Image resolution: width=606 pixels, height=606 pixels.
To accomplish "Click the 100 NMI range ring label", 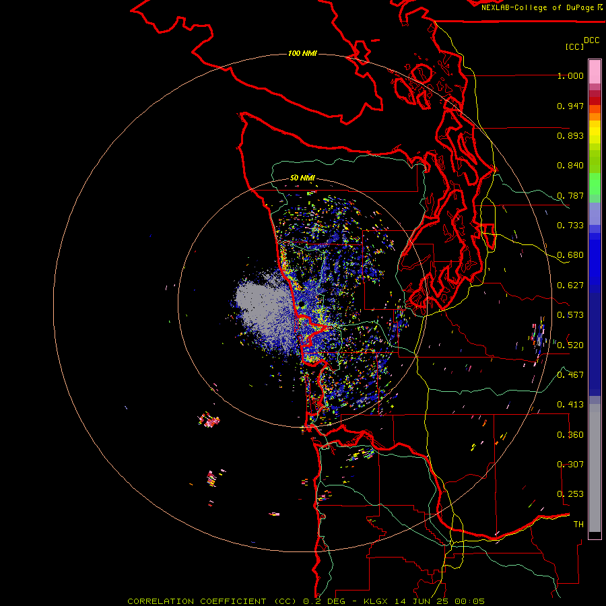I will [302, 53].
